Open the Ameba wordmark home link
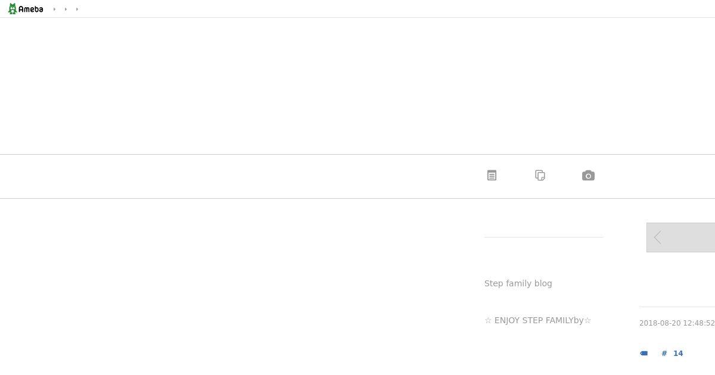 click(x=30, y=10)
